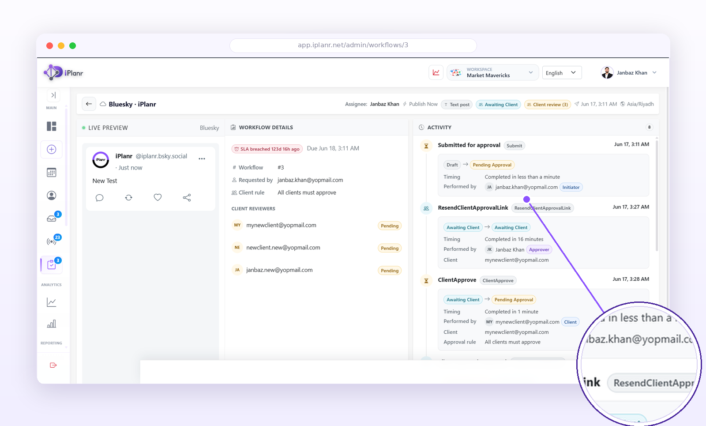Click the repost icon on post preview

point(129,198)
